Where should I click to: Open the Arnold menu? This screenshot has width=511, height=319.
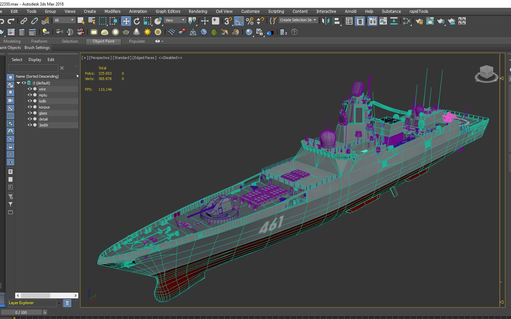pyautogui.click(x=351, y=11)
